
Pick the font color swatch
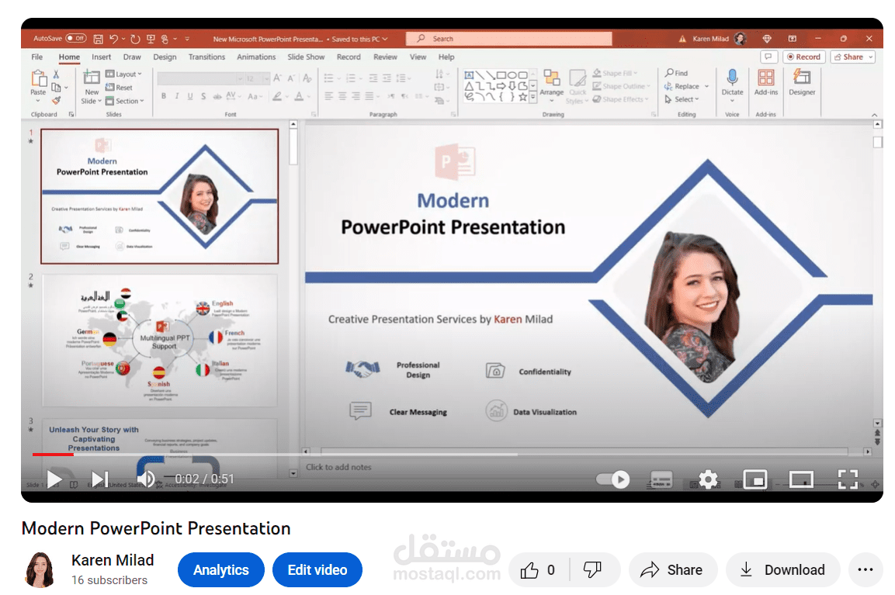[x=299, y=96]
